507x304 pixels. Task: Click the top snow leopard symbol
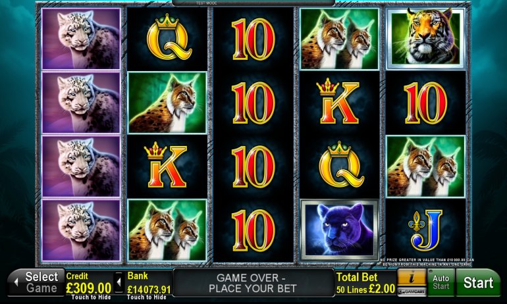81,39
